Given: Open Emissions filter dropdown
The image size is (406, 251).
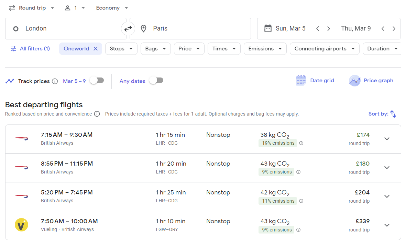Looking at the screenshot, I should (x=265, y=49).
